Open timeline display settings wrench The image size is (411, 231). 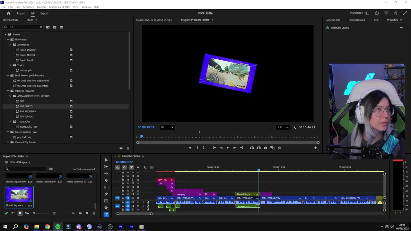[x=145, y=167]
